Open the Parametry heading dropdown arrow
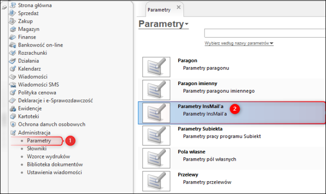This screenshot has height=194, width=326. coord(187,24)
